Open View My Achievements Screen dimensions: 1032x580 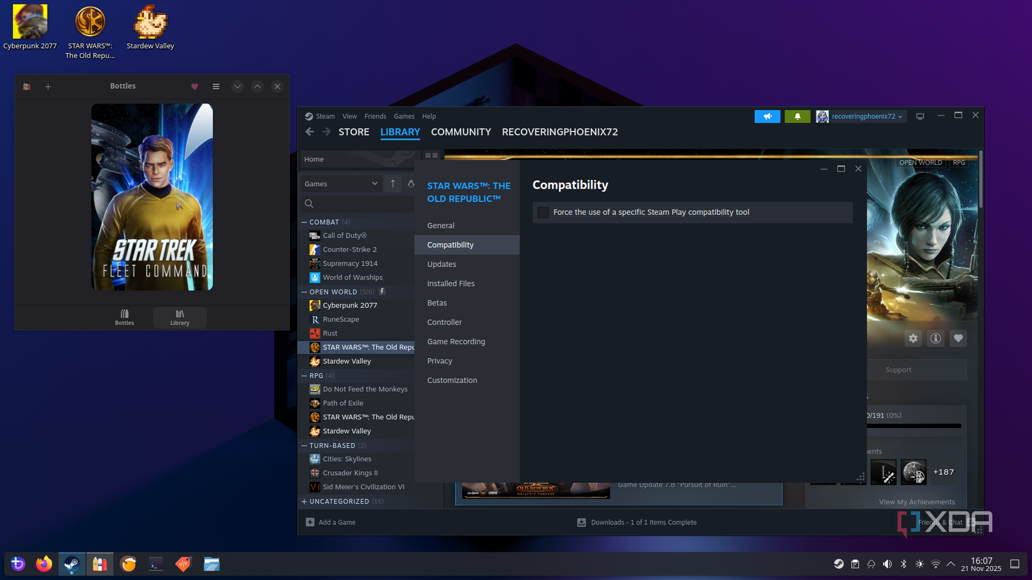[x=917, y=502]
